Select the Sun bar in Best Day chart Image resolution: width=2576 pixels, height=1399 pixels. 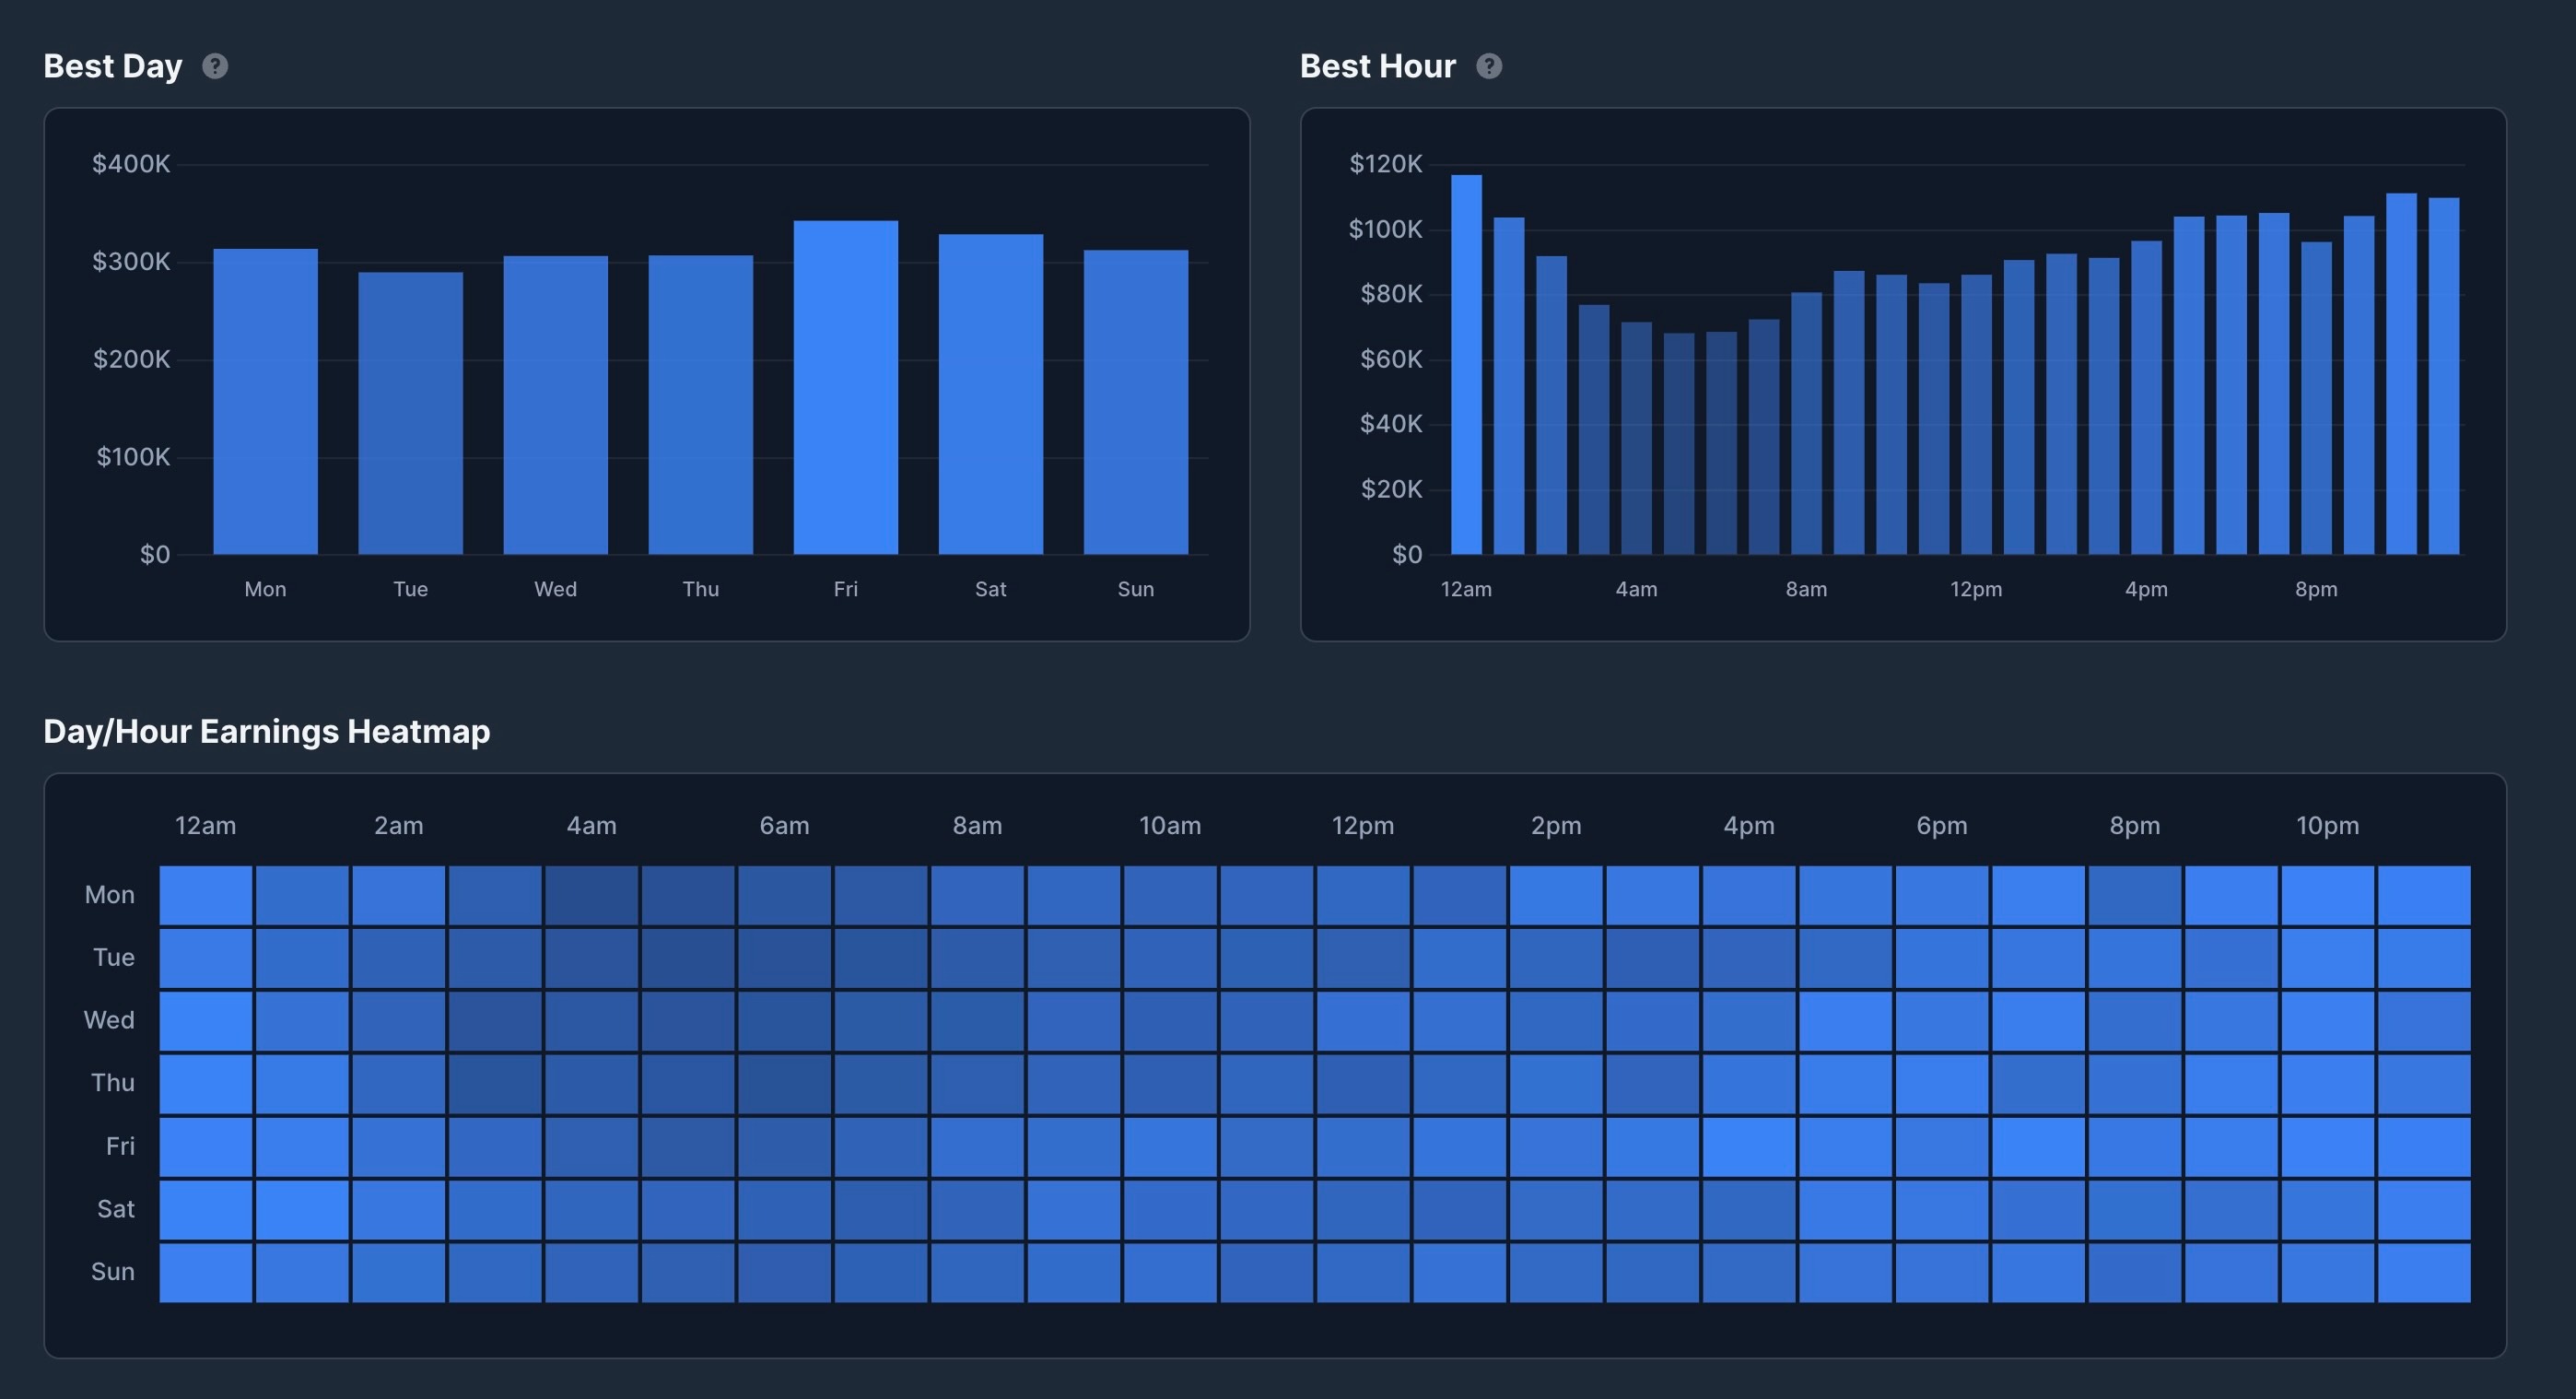(x=1136, y=402)
